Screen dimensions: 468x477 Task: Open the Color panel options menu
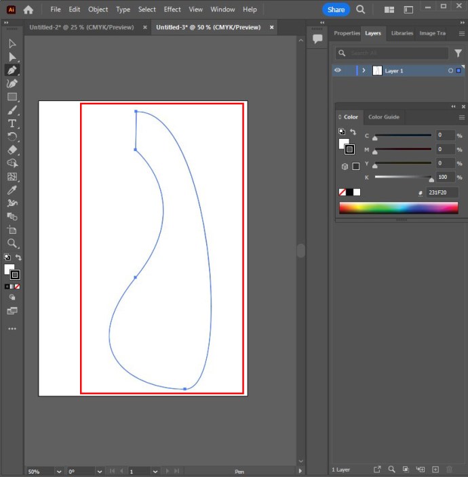coord(461,117)
